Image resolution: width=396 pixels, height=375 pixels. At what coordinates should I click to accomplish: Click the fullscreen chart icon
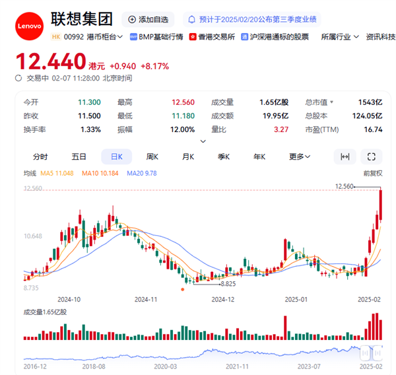(x=372, y=156)
